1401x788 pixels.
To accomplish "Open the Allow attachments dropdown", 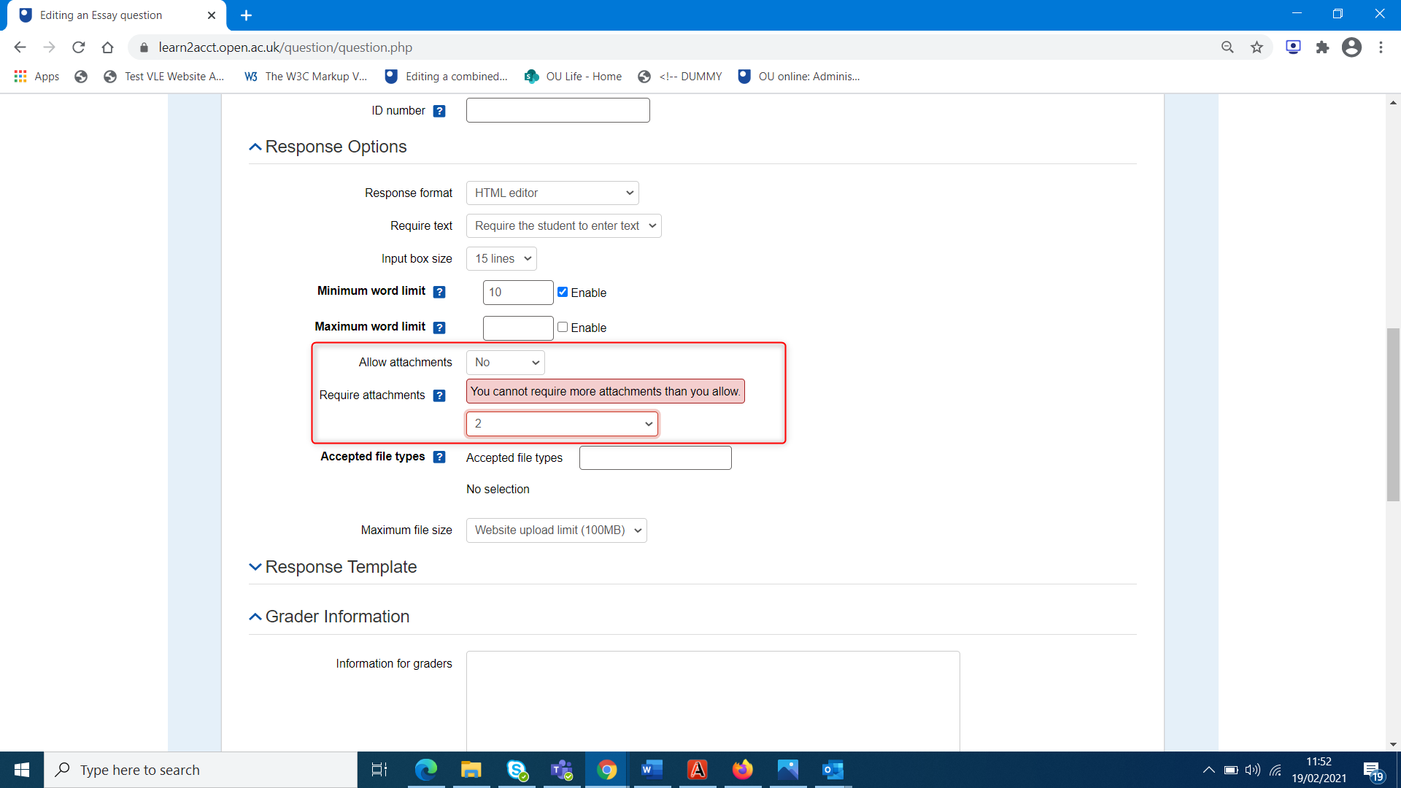I will point(506,363).
